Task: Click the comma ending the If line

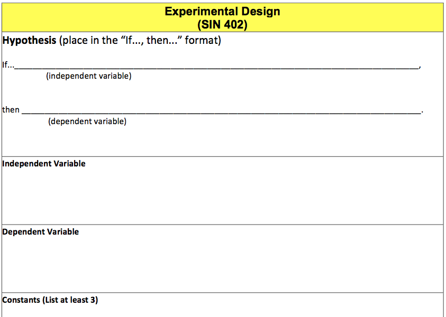Action: (x=420, y=67)
